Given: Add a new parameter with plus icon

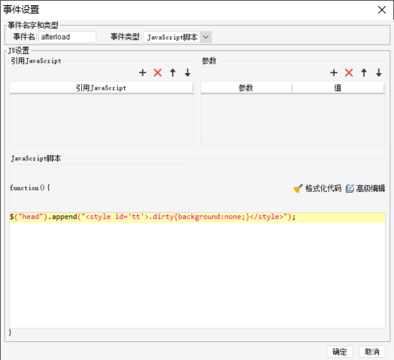Looking at the screenshot, I should click(334, 73).
